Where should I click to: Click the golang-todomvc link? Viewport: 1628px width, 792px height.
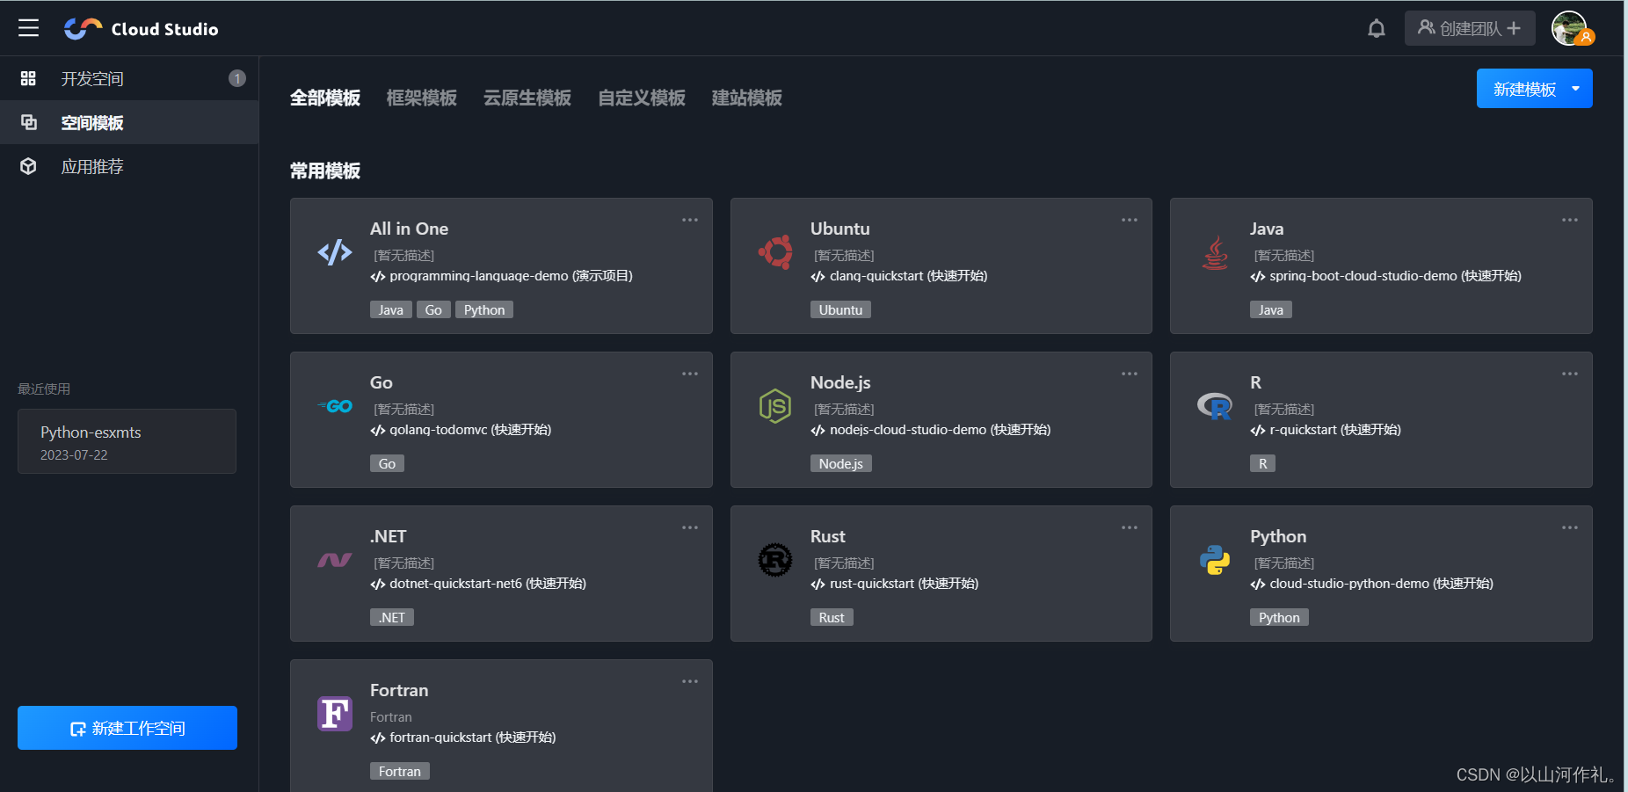click(x=461, y=430)
